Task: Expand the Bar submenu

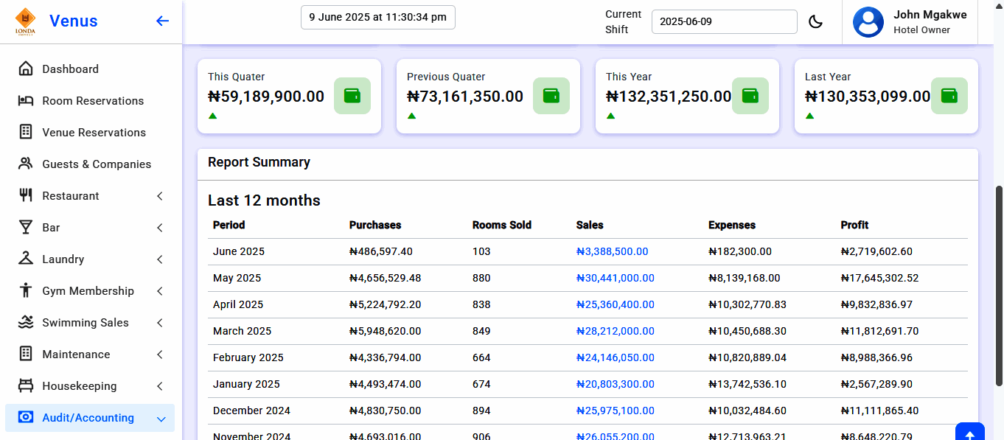Action: tap(160, 228)
